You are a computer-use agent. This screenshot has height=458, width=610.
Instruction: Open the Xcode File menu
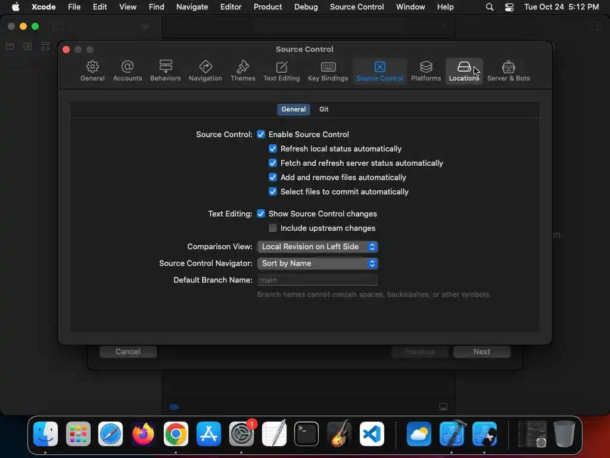pos(74,7)
